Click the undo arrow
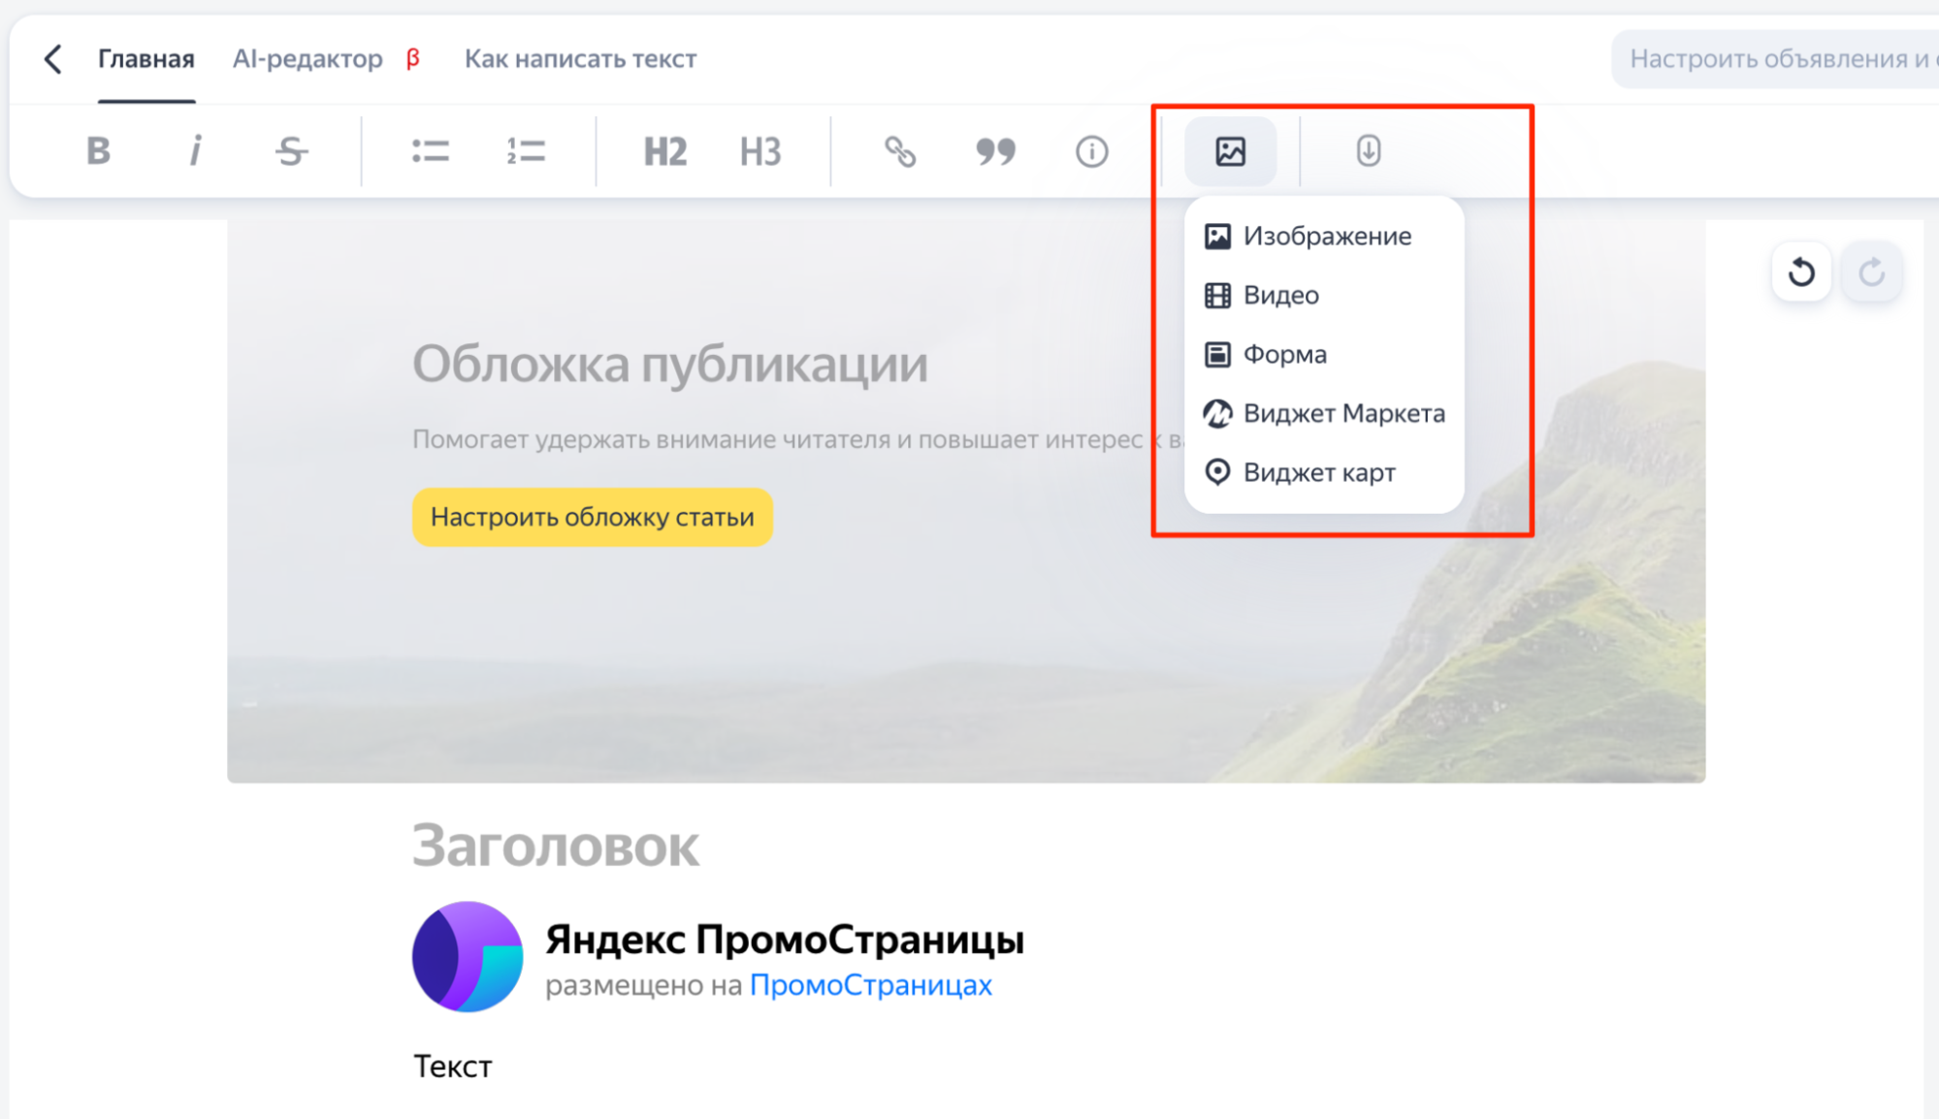 point(1800,272)
